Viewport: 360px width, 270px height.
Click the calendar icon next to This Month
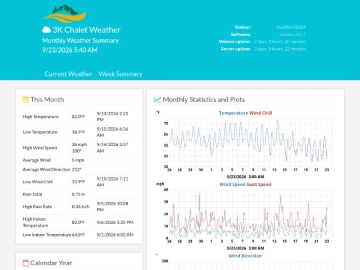[26, 99]
